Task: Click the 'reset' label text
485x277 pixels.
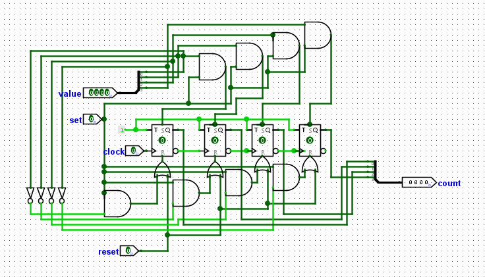Action: coord(108,252)
